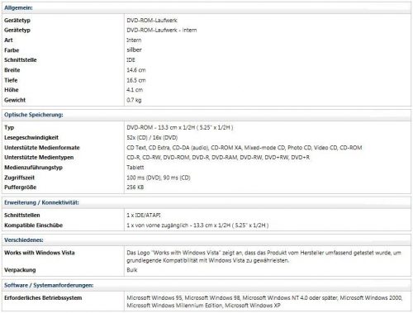Click the 'Medienzuführungstyp' label
This screenshot has width=413, height=313.
33,168
